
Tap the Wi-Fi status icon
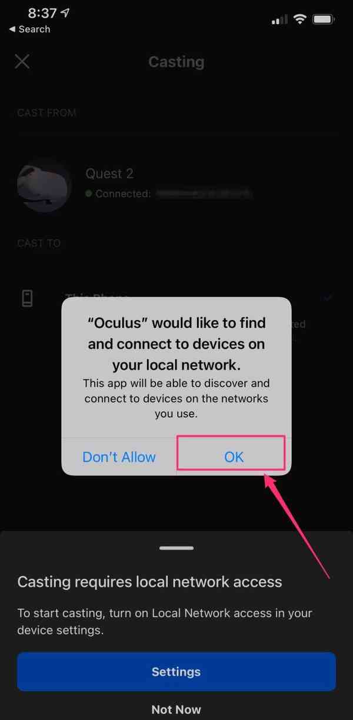tap(300, 19)
